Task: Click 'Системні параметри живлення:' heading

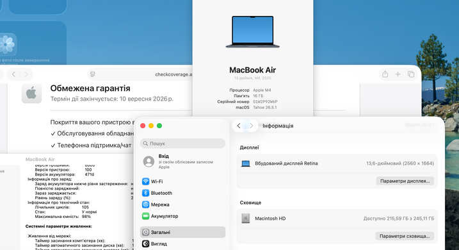Action: (x=58, y=226)
